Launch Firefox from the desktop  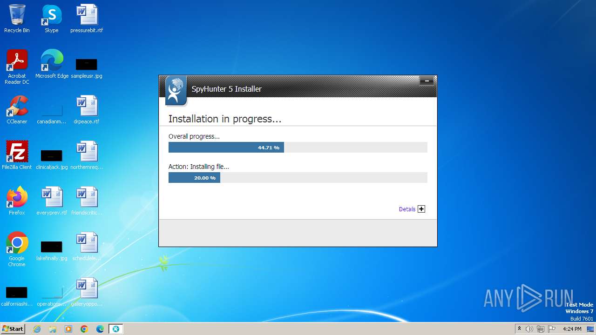tap(17, 201)
